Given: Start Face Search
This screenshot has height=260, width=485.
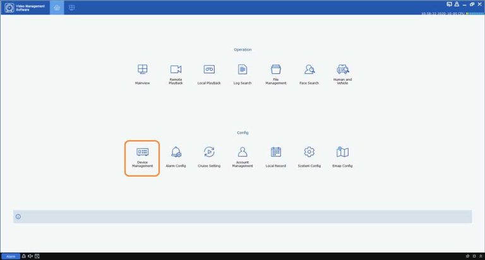Looking at the screenshot, I should pos(309,69).
